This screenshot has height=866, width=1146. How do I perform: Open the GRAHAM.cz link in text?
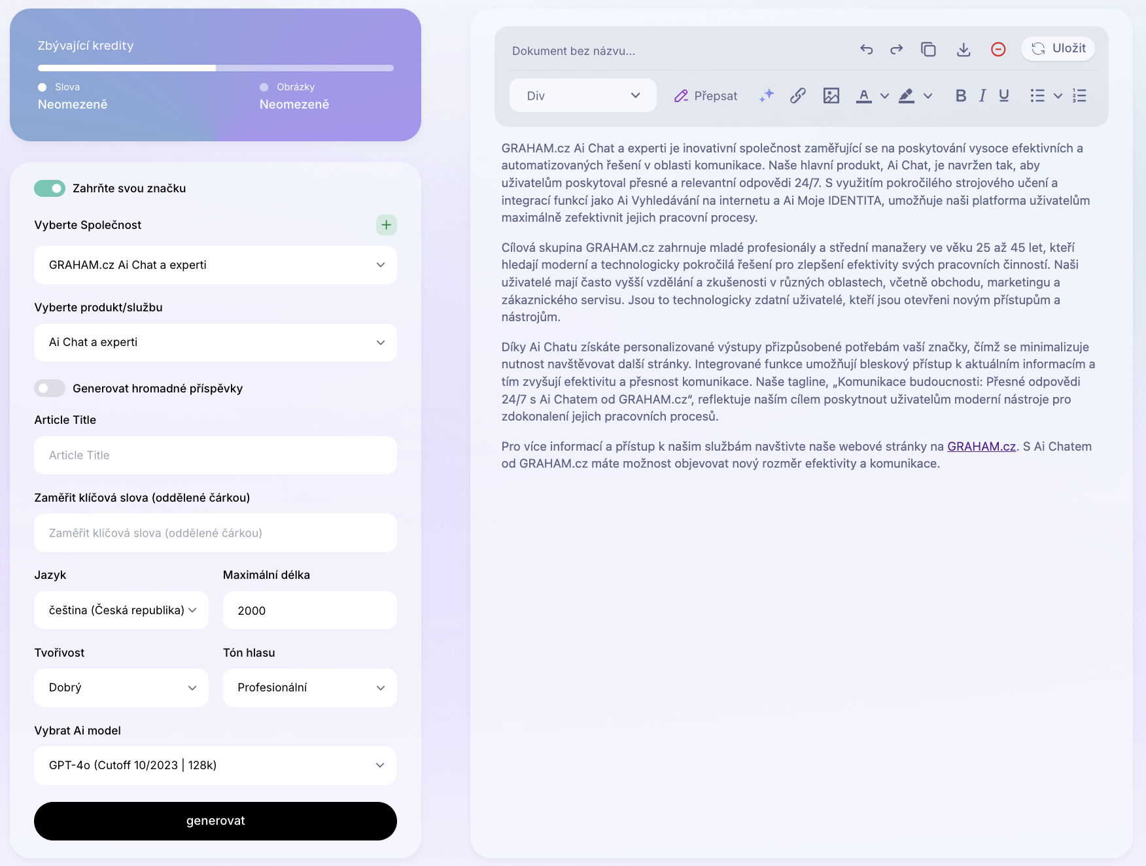pos(981,446)
